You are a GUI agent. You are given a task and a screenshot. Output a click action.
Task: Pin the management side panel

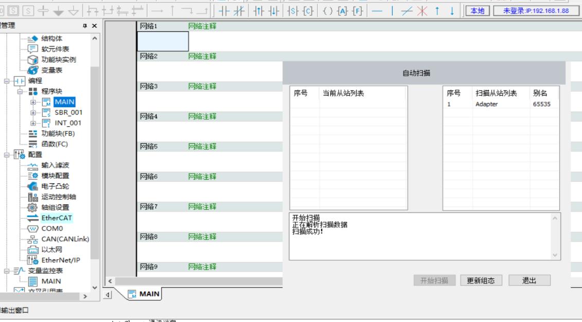pos(84,26)
